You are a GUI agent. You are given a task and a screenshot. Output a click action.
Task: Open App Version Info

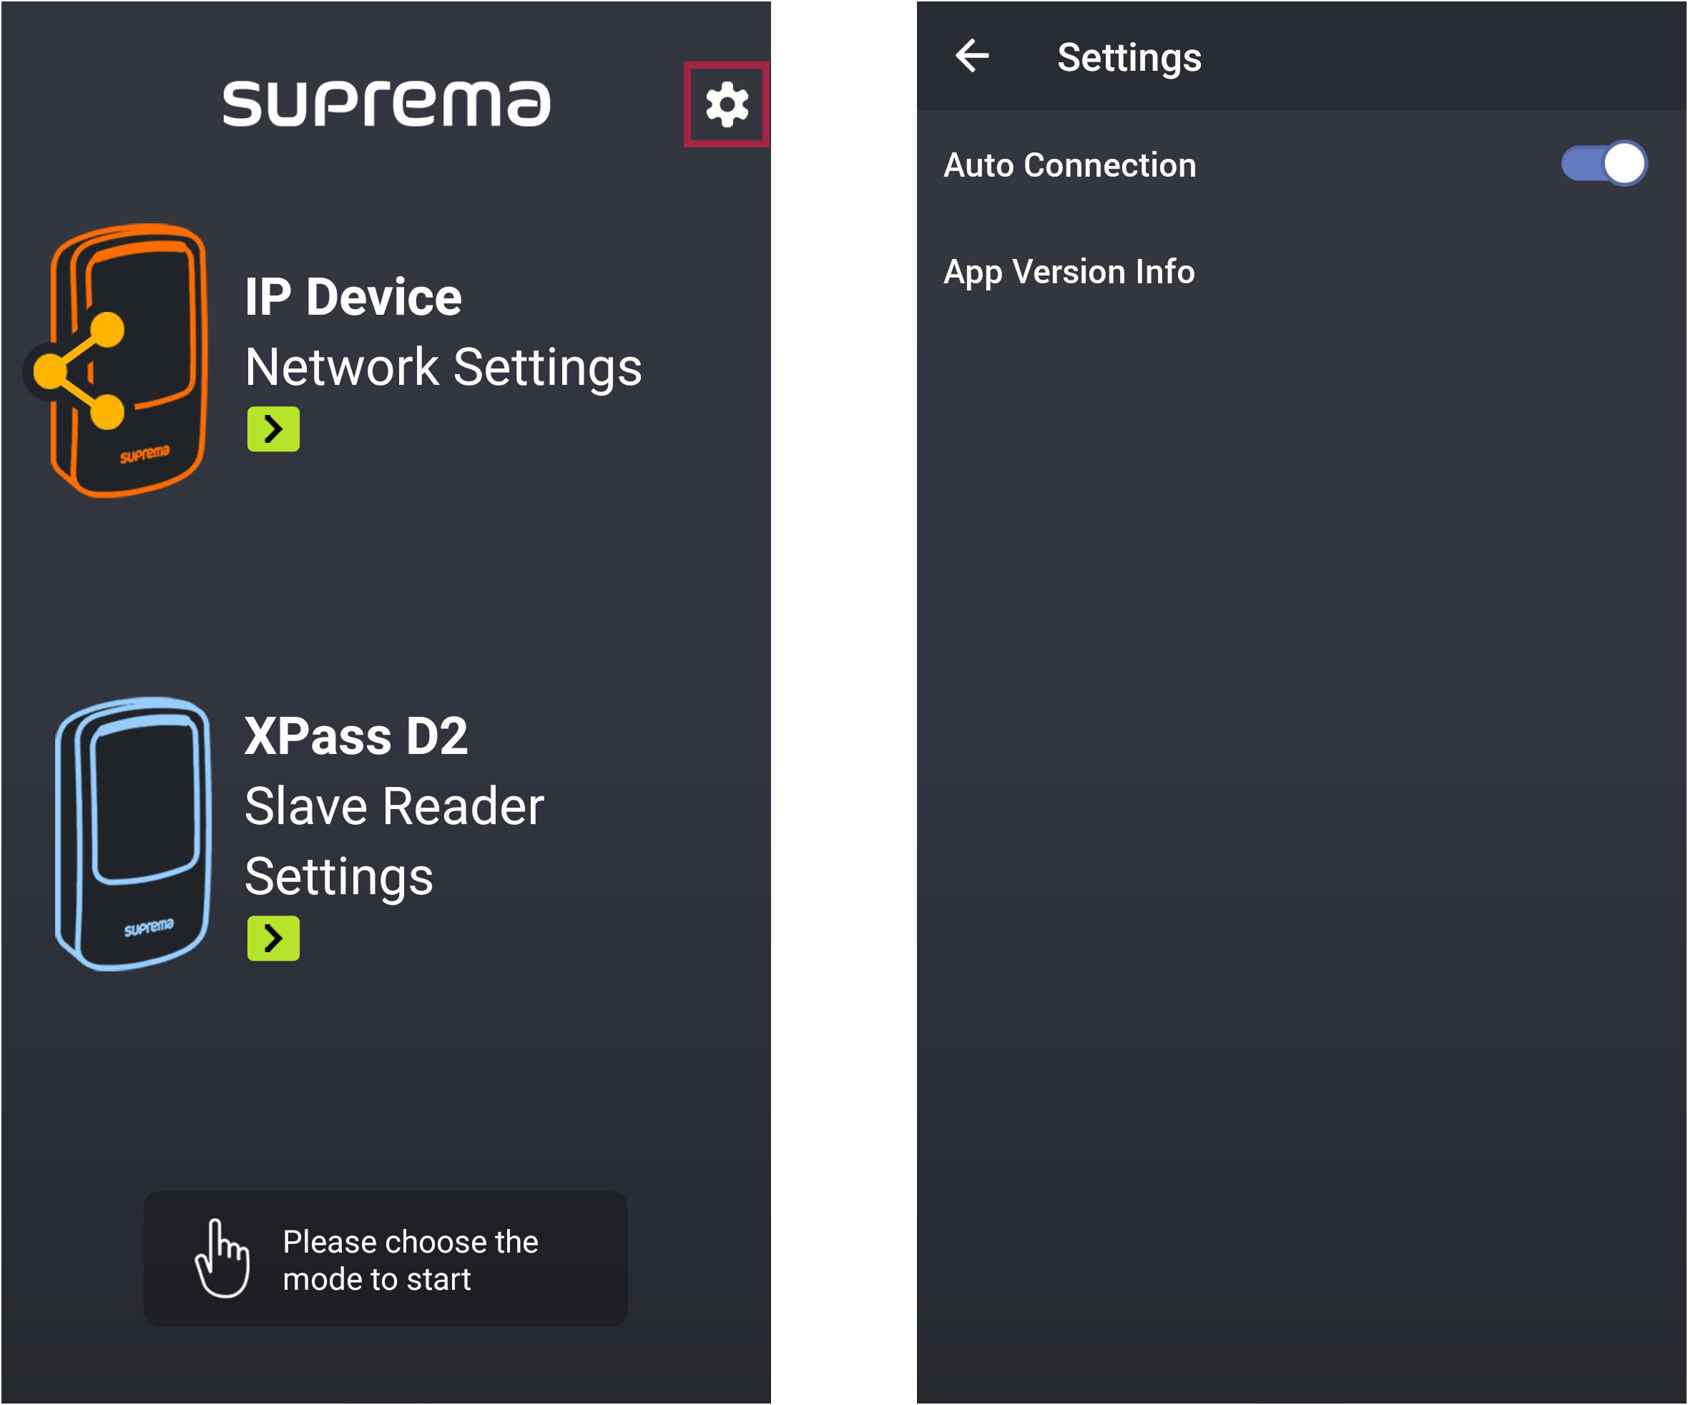1069,272
